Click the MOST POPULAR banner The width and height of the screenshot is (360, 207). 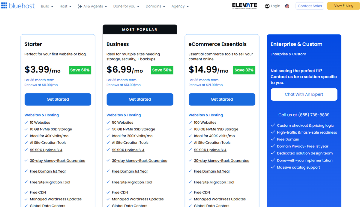[140, 29]
